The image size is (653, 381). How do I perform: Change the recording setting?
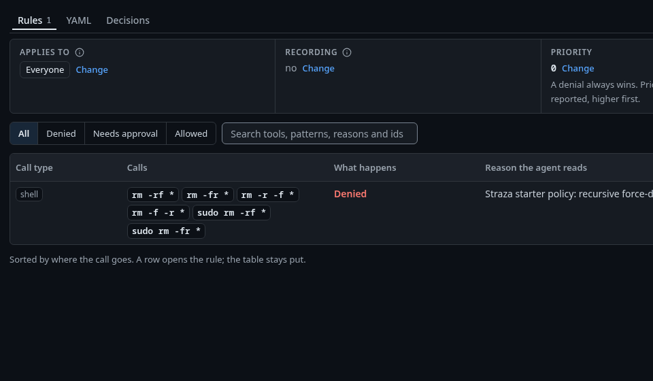point(318,68)
